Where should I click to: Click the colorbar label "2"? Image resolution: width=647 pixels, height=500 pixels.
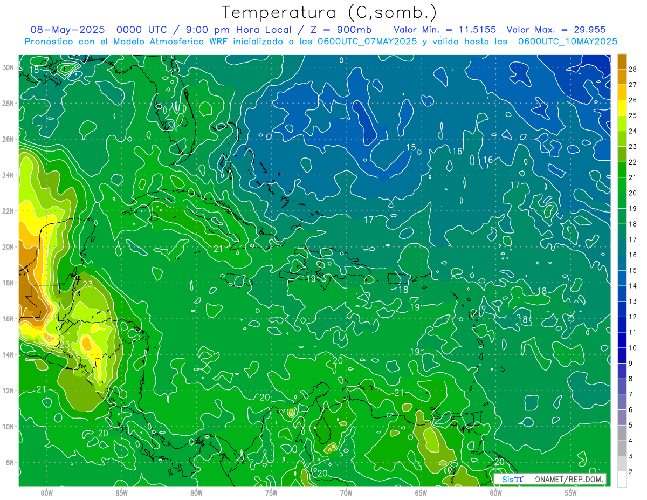click(631, 472)
